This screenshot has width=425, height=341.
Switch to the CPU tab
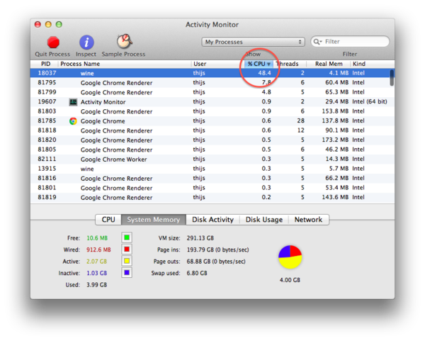point(108,220)
